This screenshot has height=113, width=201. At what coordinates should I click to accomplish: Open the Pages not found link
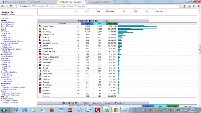pos(11,103)
